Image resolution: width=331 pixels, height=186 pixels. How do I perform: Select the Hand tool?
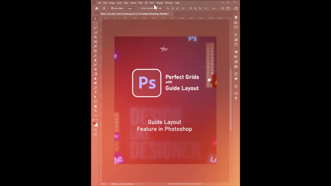tap(95, 106)
